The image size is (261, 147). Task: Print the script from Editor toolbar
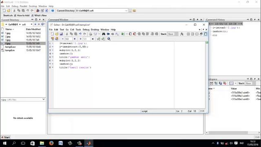(x=91, y=34)
